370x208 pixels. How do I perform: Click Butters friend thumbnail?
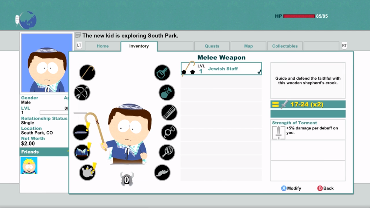coord(29,166)
